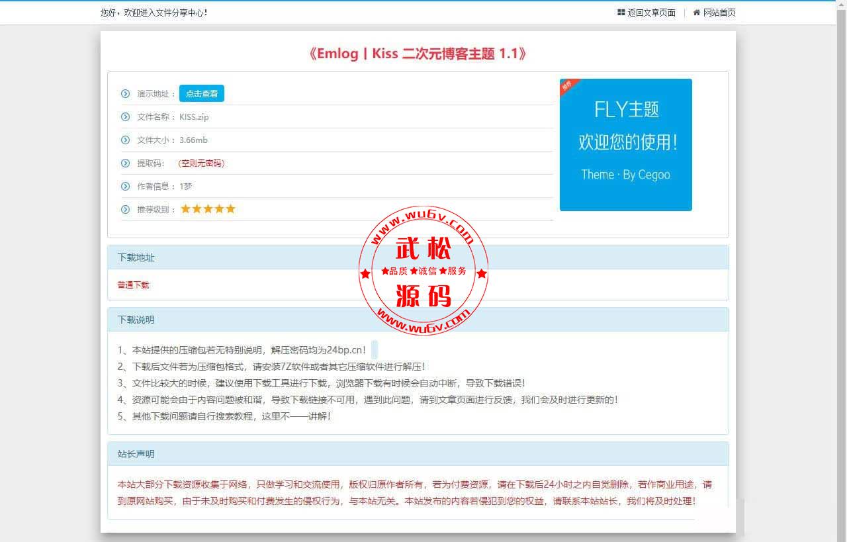Screen dimensions: 847x542
Task: Click the 演示地址 label
Action: pyautogui.click(x=157, y=94)
